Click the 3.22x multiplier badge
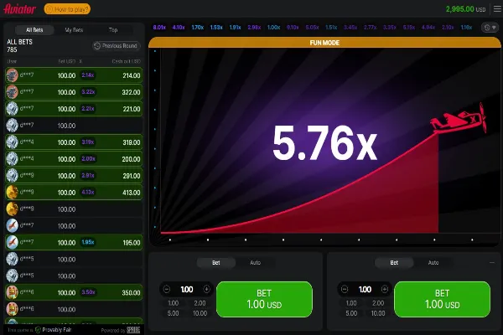503x335 pixels. (88, 91)
